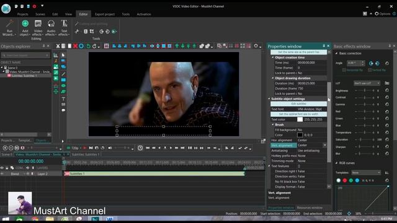Toggle the eye icon in the timeline header row
This screenshot has height=223, width=397.
[2, 168]
